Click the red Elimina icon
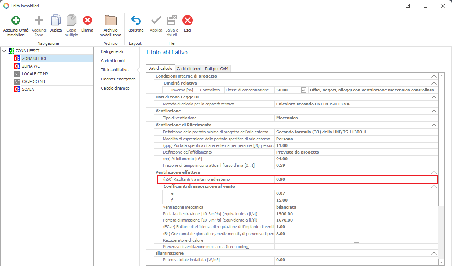Viewport: 452px width, 266px height. coord(87,20)
